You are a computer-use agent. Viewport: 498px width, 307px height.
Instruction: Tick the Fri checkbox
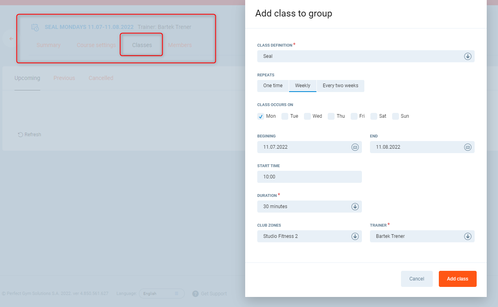[354, 116]
